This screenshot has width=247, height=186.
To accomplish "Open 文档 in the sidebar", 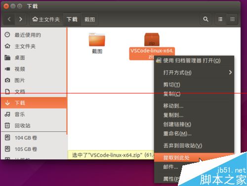I will click(34, 91).
